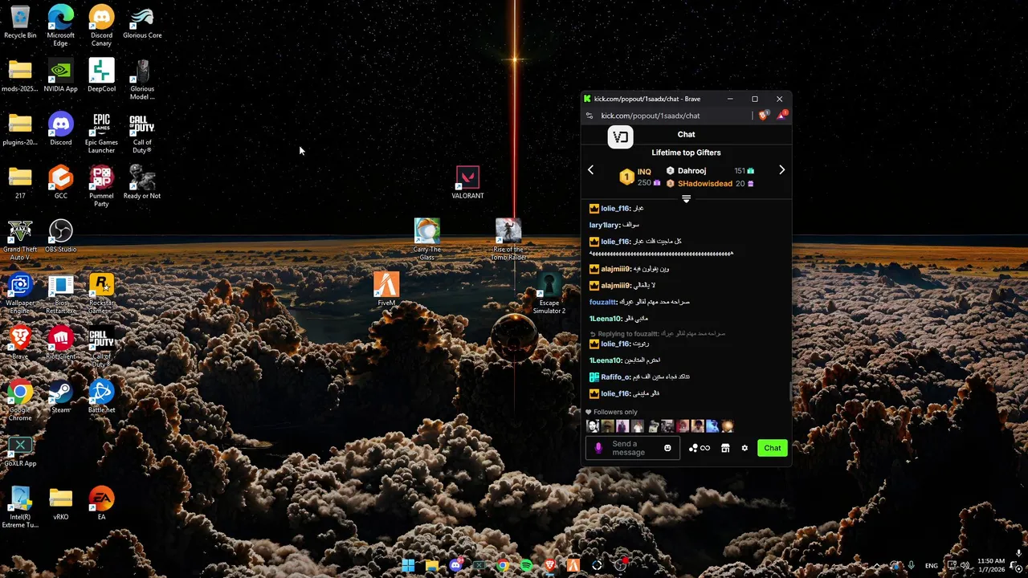Open the Windows Start button
Screen dimensions: 1028x578
[408, 565]
